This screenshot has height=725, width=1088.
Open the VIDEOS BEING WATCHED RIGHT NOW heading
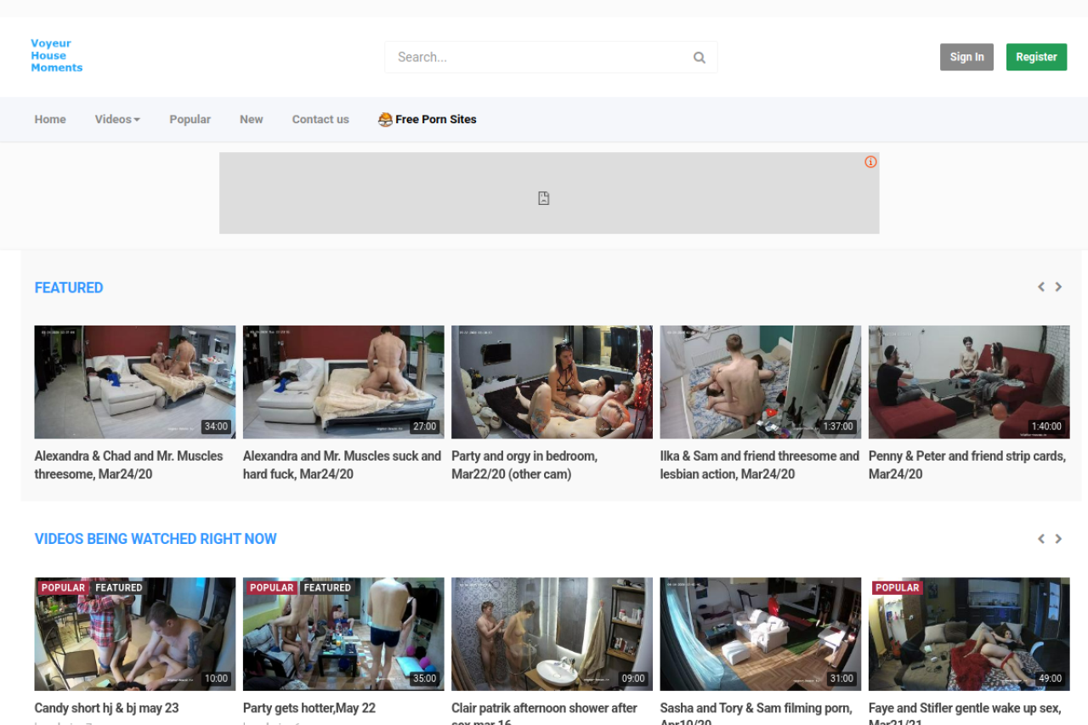[x=156, y=539]
